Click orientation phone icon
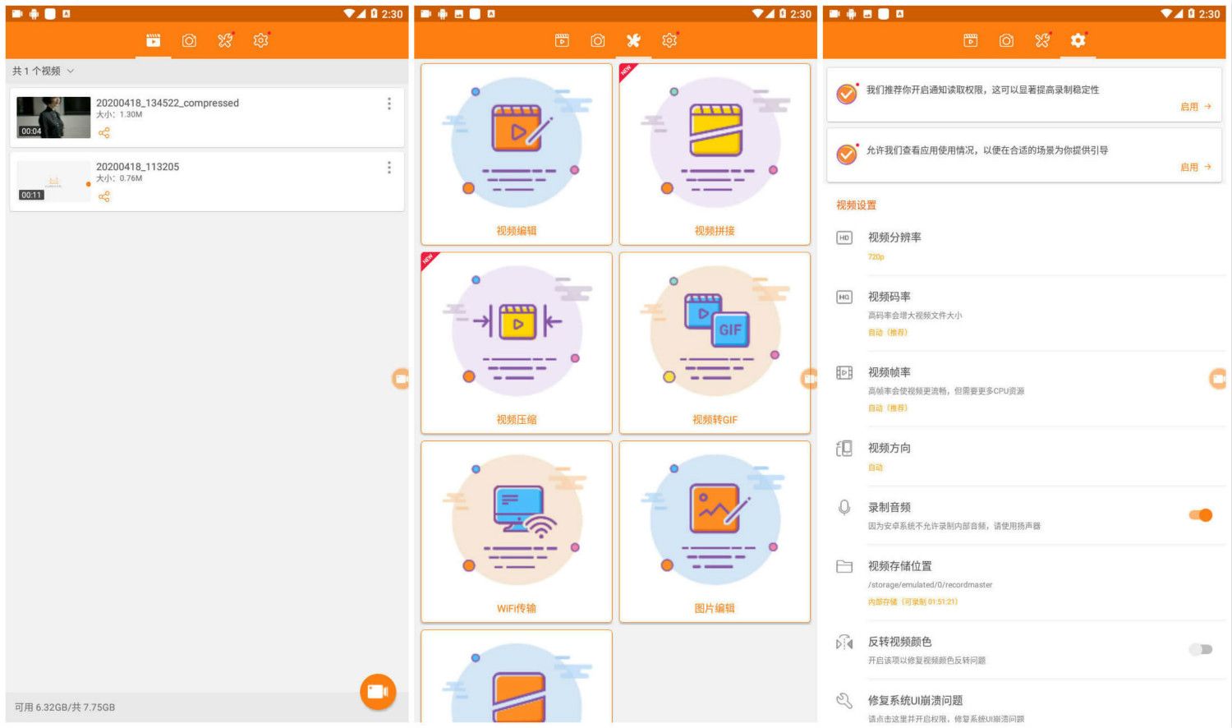 pyautogui.click(x=844, y=448)
